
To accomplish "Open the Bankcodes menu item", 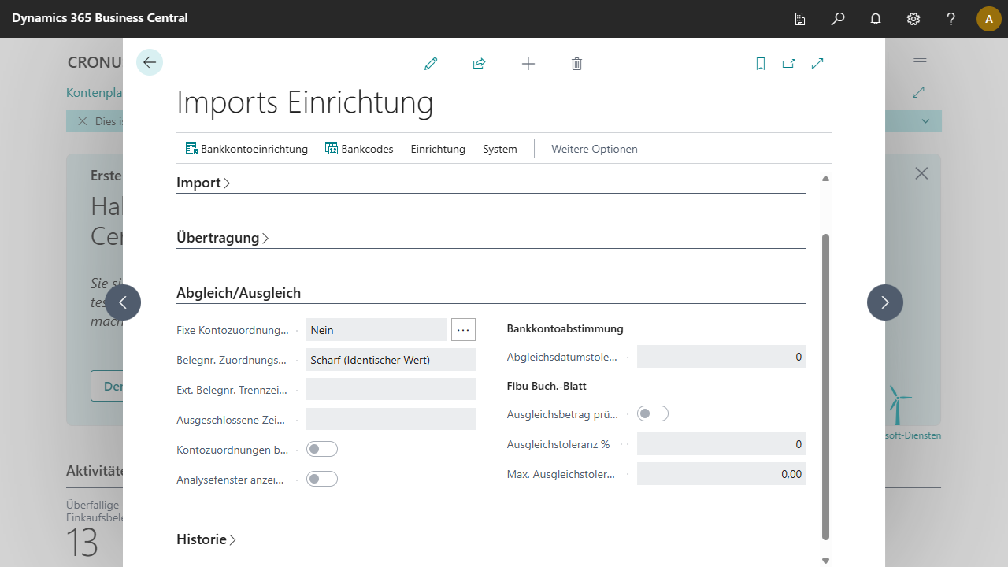I will tap(359, 149).
